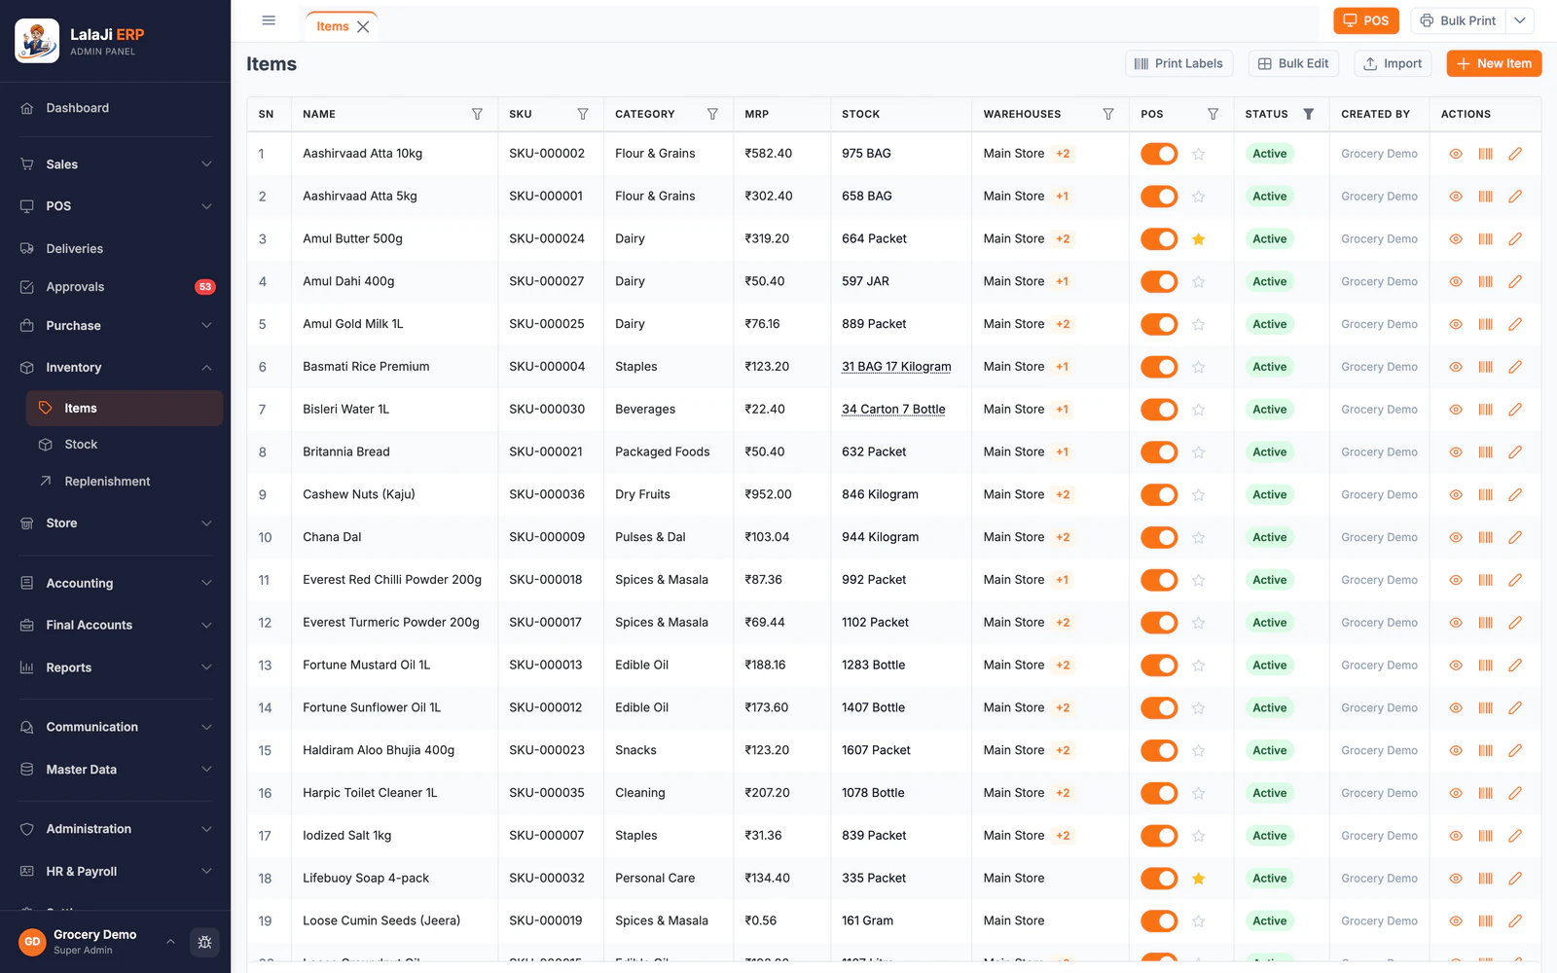Filter by SKU column funnel icon
Screen dimensions: 1557x973
pos(583,114)
